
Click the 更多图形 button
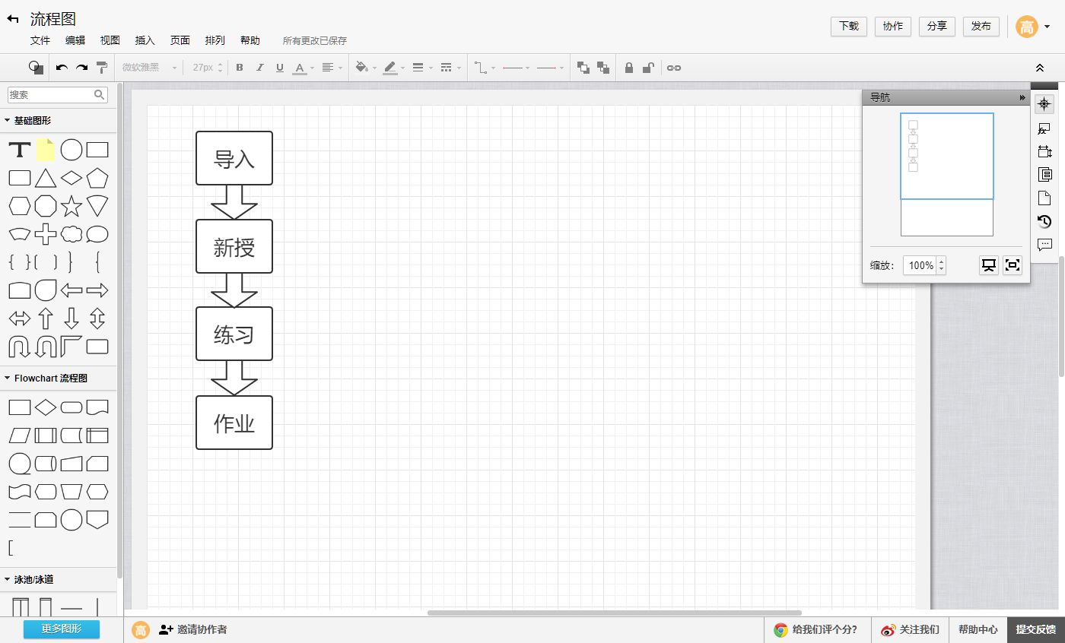point(62,629)
